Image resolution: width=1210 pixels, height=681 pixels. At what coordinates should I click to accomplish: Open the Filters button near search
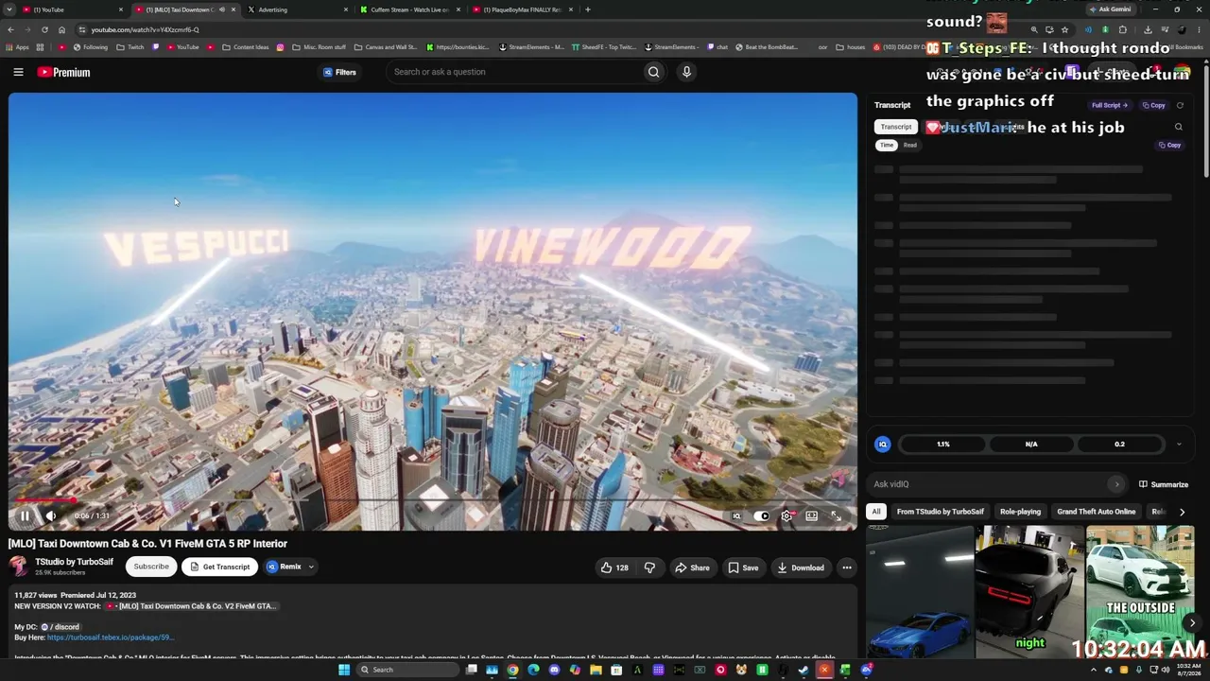point(339,72)
